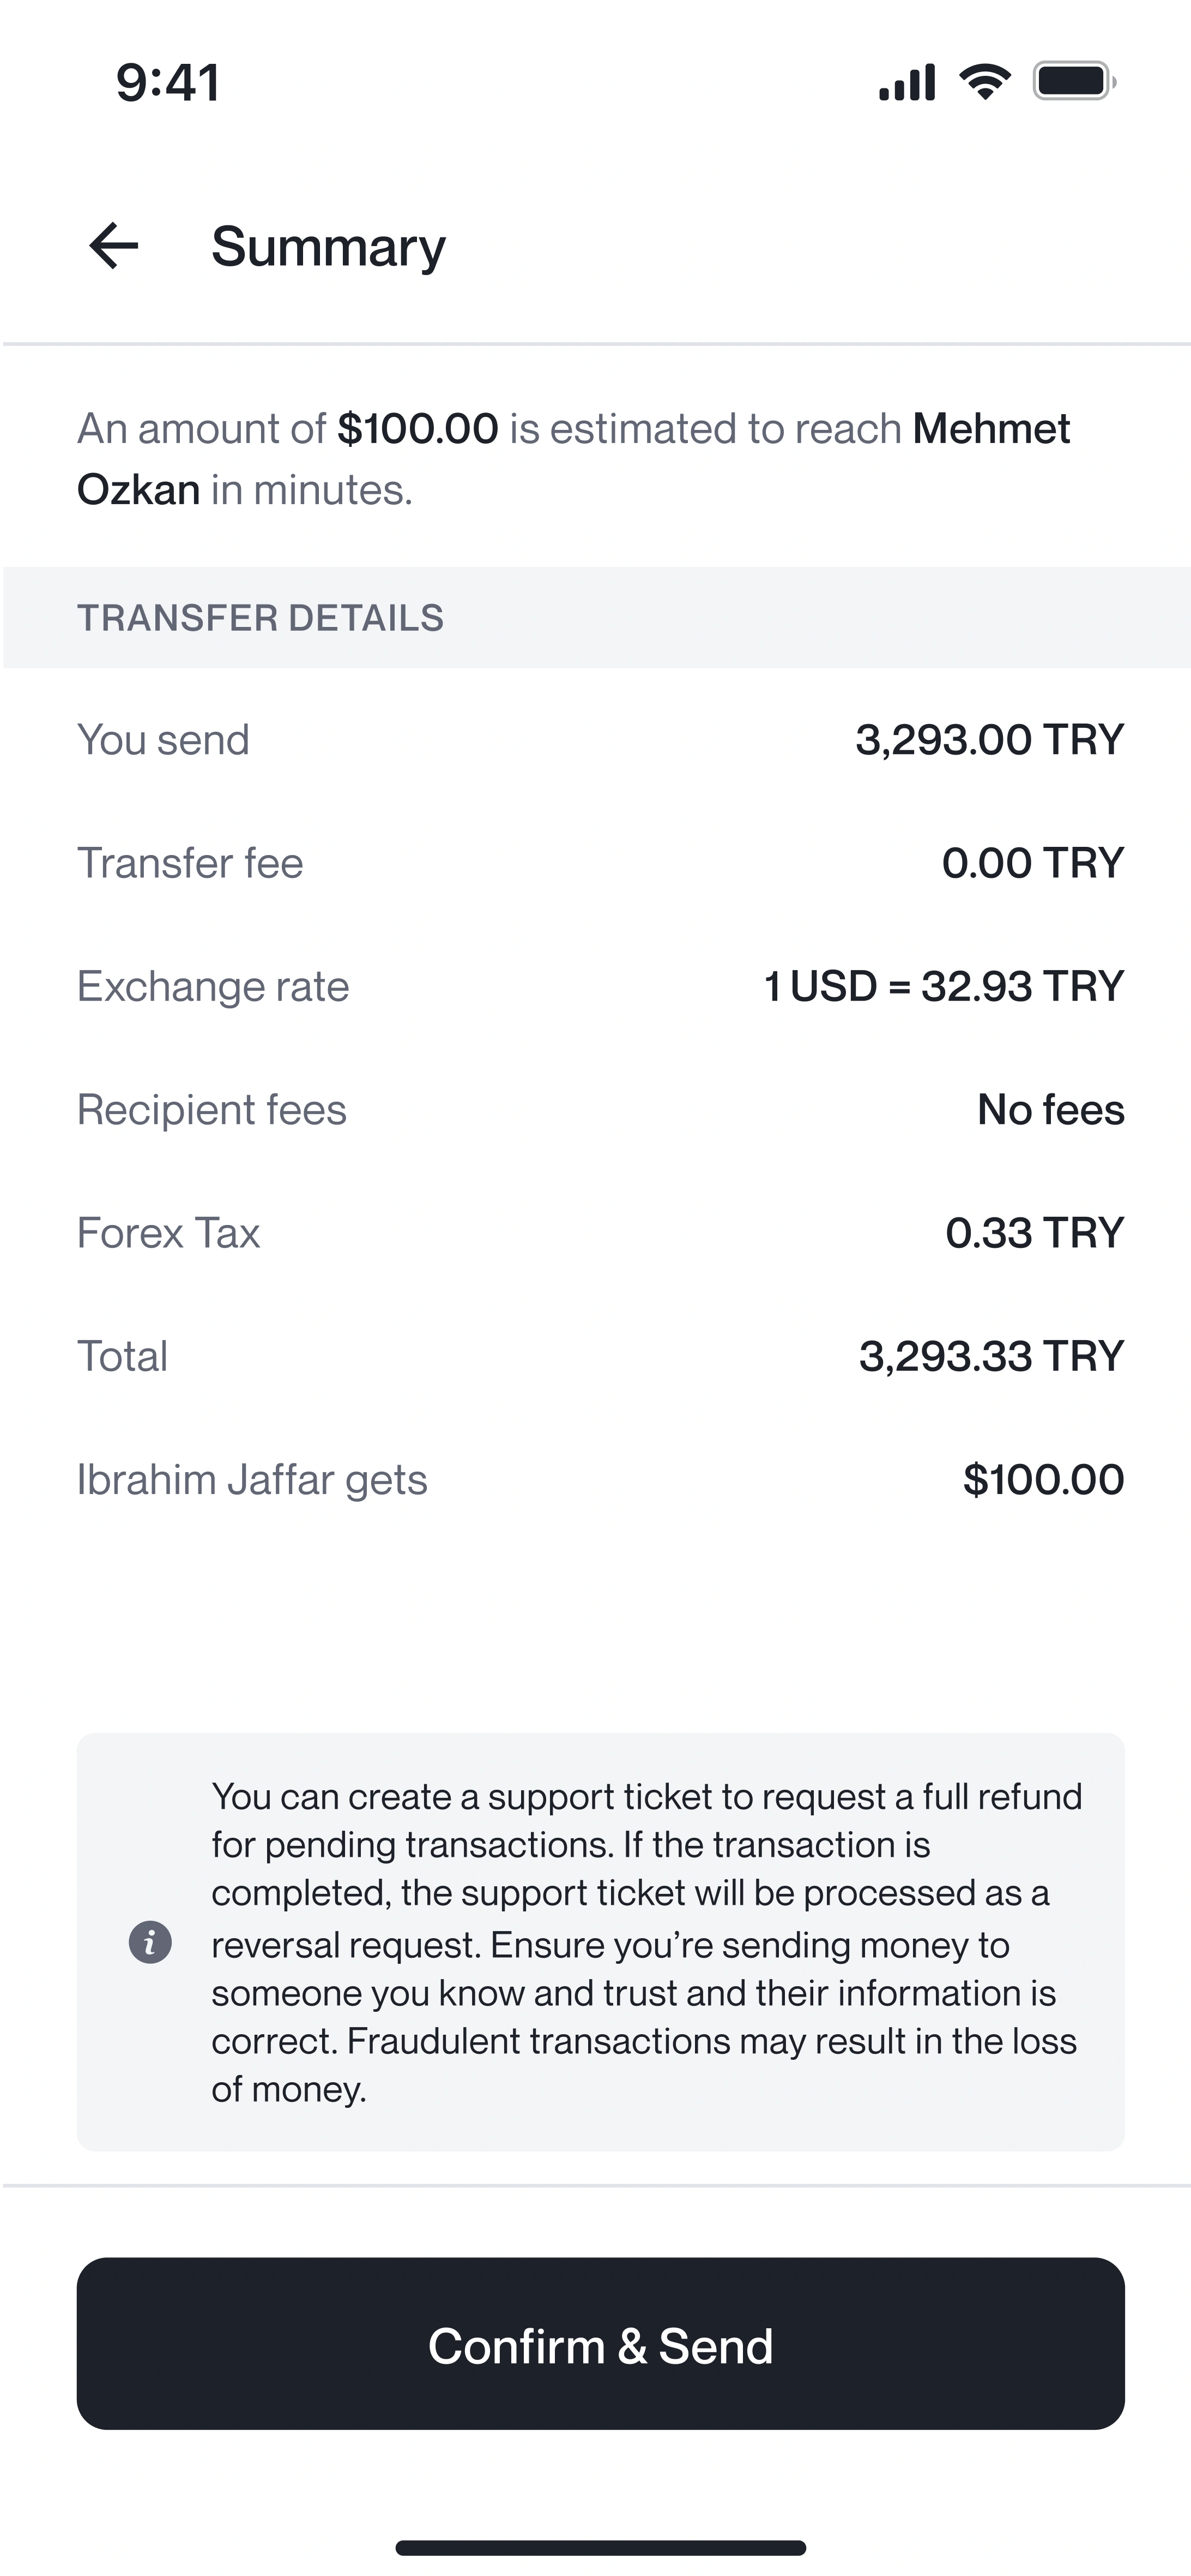Tap the Summary page title

click(328, 247)
